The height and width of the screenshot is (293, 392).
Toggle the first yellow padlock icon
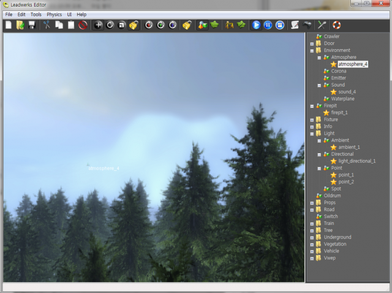(x=134, y=25)
